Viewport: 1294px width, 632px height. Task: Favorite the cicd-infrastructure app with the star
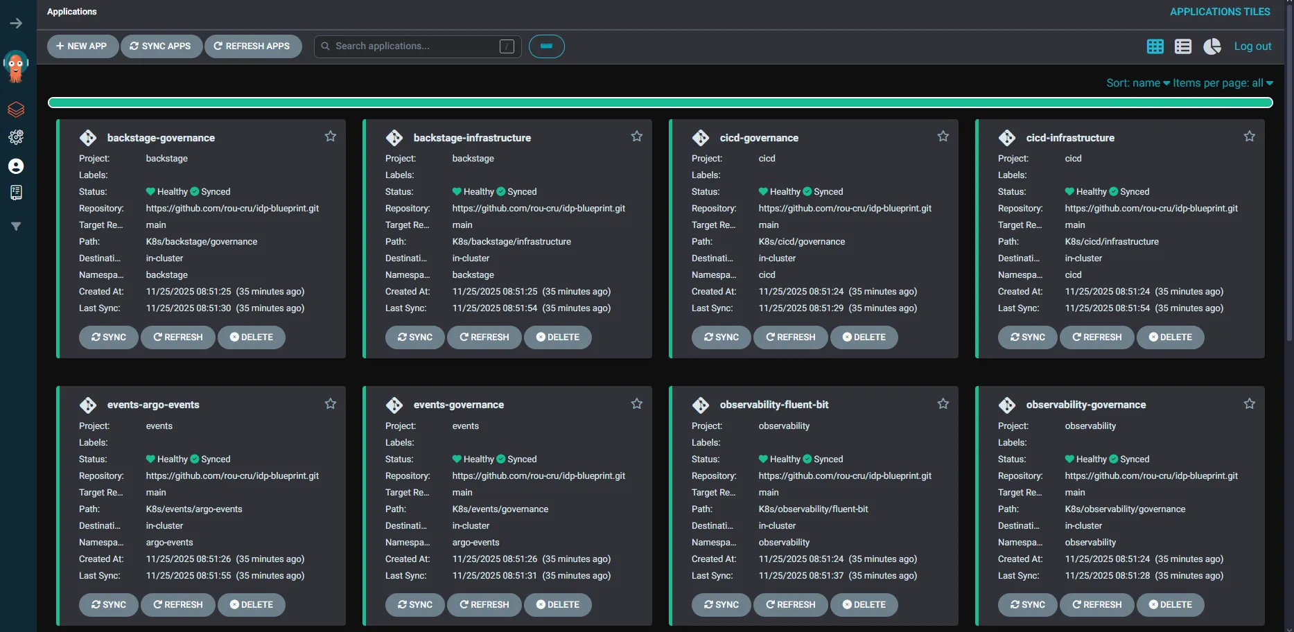click(1250, 137)
